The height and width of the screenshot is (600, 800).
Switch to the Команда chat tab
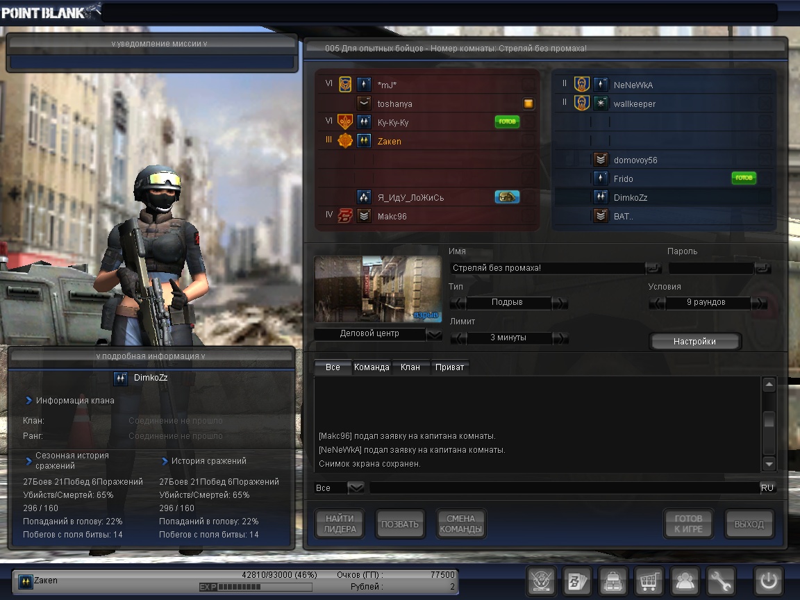tap(372, 367)
